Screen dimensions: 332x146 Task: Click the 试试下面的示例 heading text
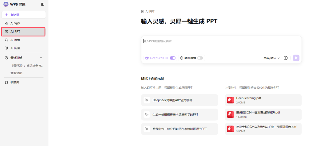[x=153, y=79]
